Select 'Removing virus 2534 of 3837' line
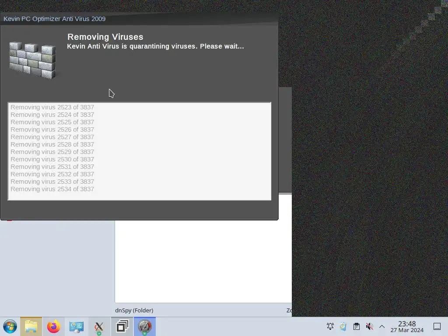The width and height of the screenshot is (448, 336). pos(52,189)
